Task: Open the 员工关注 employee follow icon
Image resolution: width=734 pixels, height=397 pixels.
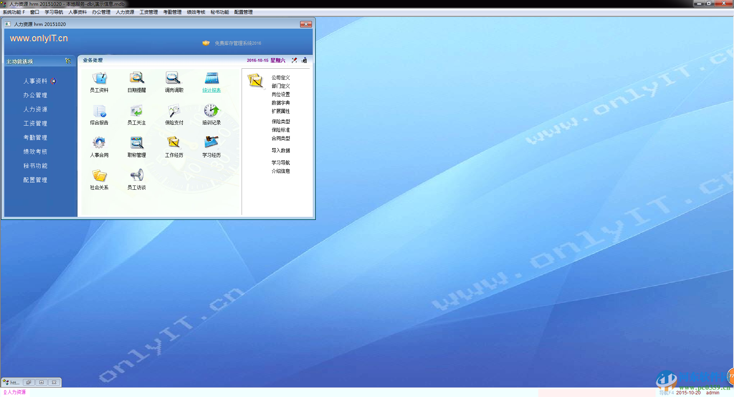Action: [x=136, y=111]
